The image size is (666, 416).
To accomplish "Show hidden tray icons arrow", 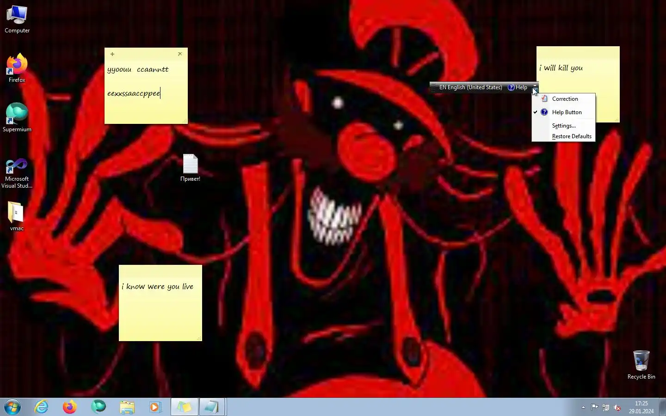I will tap(583, 407).
